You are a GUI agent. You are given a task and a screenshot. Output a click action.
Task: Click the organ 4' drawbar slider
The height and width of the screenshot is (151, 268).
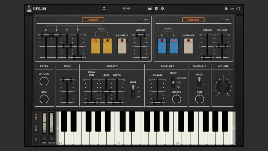(57, 35)
